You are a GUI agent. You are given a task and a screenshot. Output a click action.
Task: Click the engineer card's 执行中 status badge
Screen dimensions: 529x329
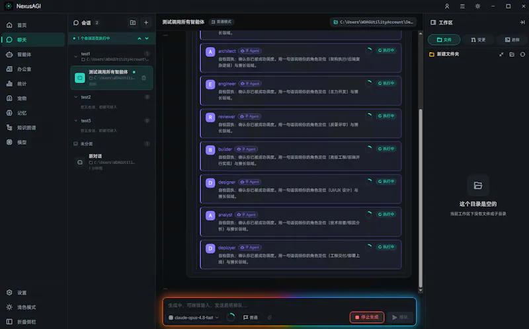click(386, 83)
